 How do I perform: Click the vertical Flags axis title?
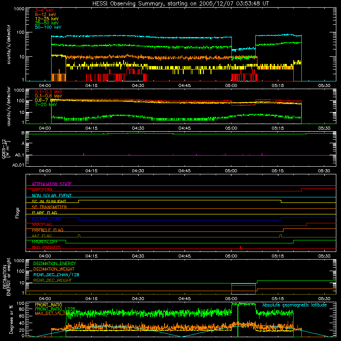17,213
